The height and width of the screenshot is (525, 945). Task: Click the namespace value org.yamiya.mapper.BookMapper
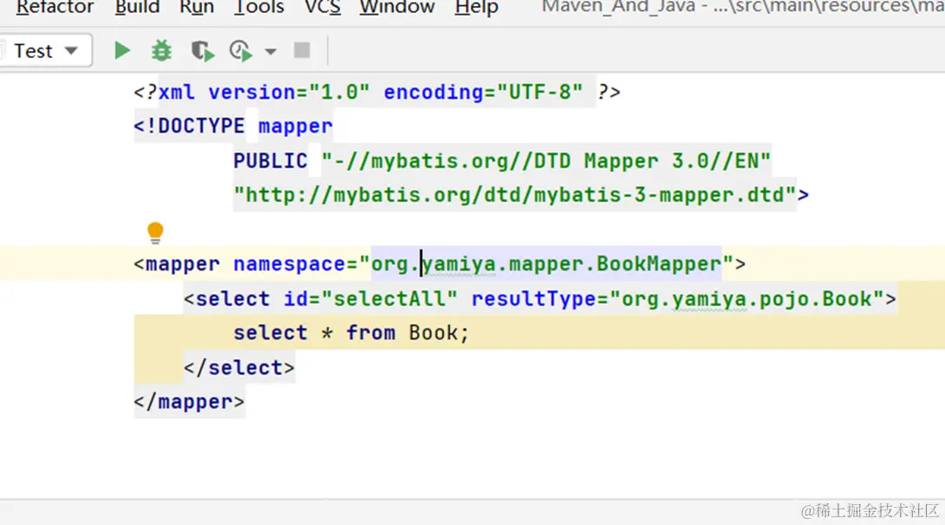pos(546,263)
